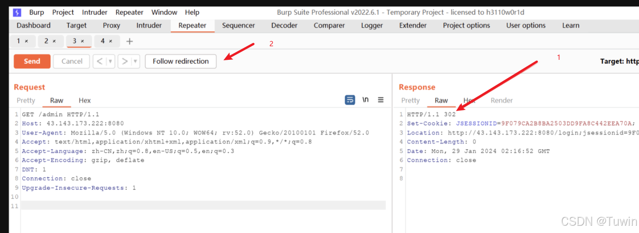Switch Response view to Raw

[441, 101]
